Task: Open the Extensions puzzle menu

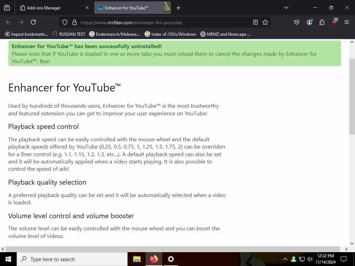Action: (x=322, y=22)
